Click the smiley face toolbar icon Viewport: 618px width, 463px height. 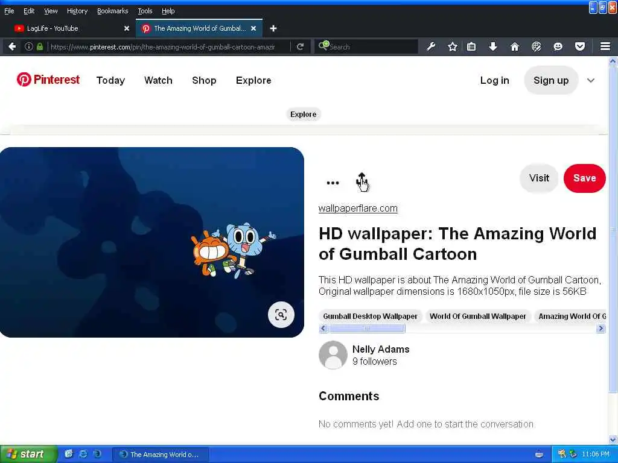pos(558,46)
